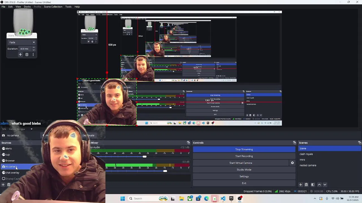Screen dimensions: 362x203
Task: Click Start Virtual Camera button
Action: point(241,163)
